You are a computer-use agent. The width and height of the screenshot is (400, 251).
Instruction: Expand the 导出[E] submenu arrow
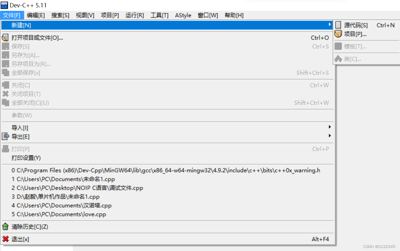330,136
